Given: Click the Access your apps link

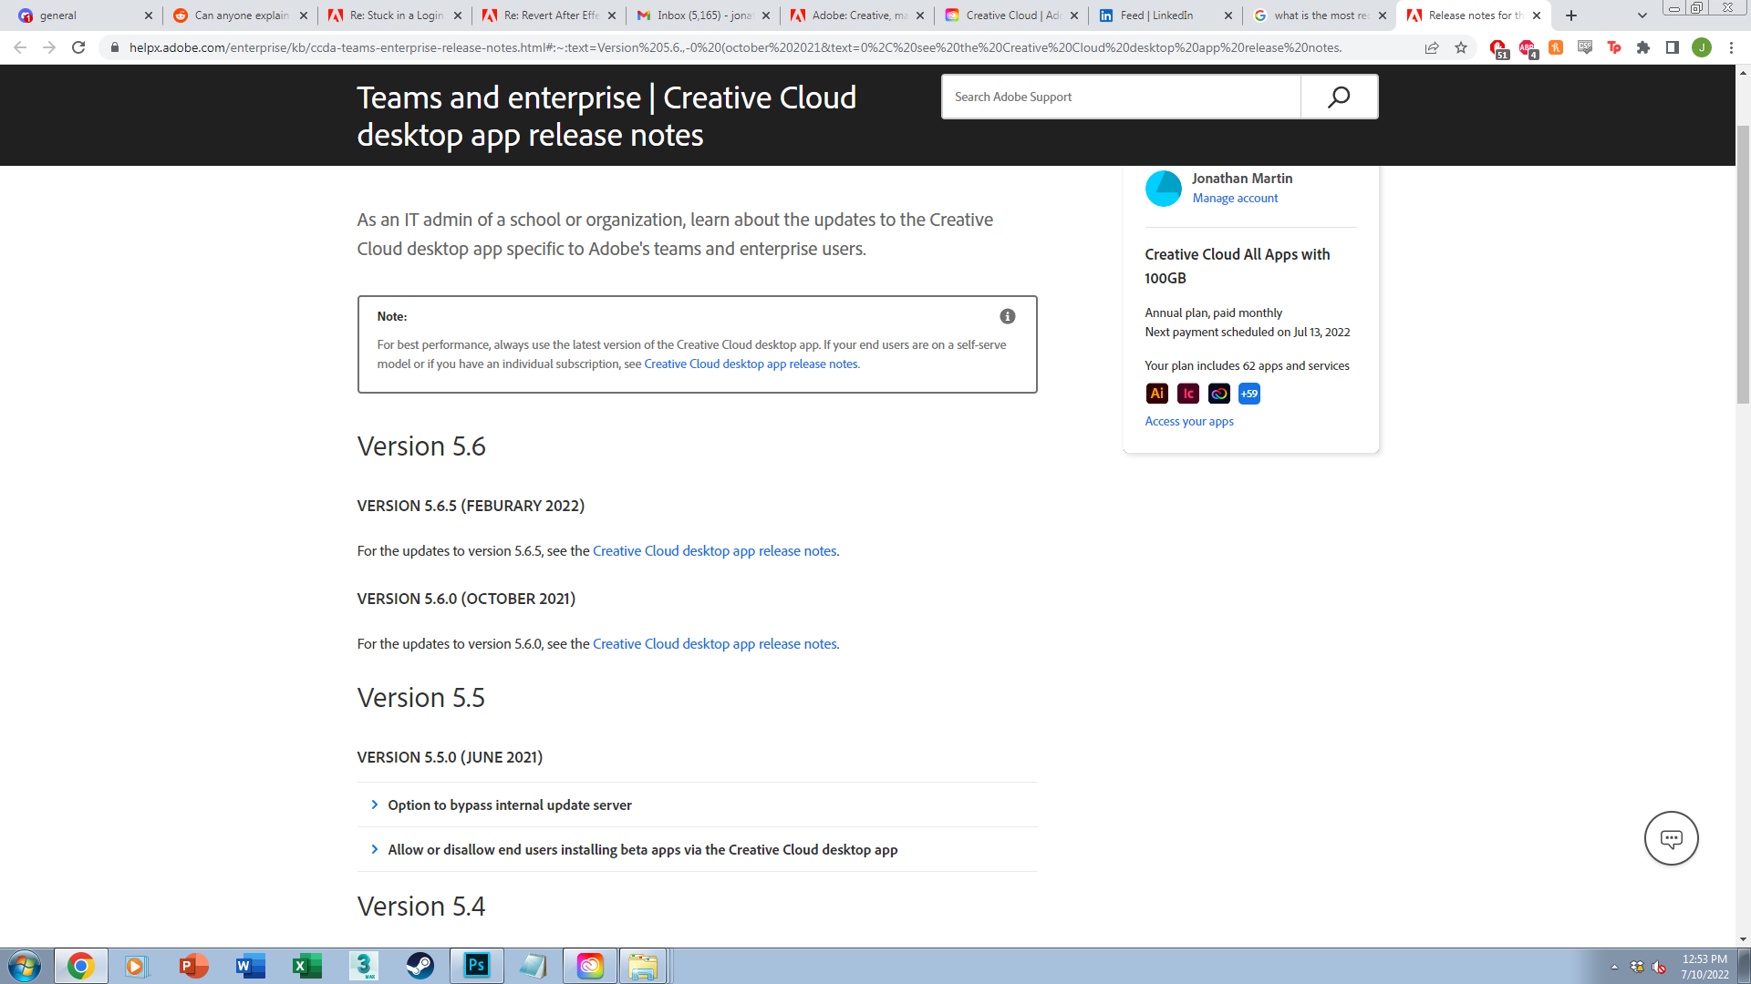Looking at the screenshot, I should [1189, 421].
